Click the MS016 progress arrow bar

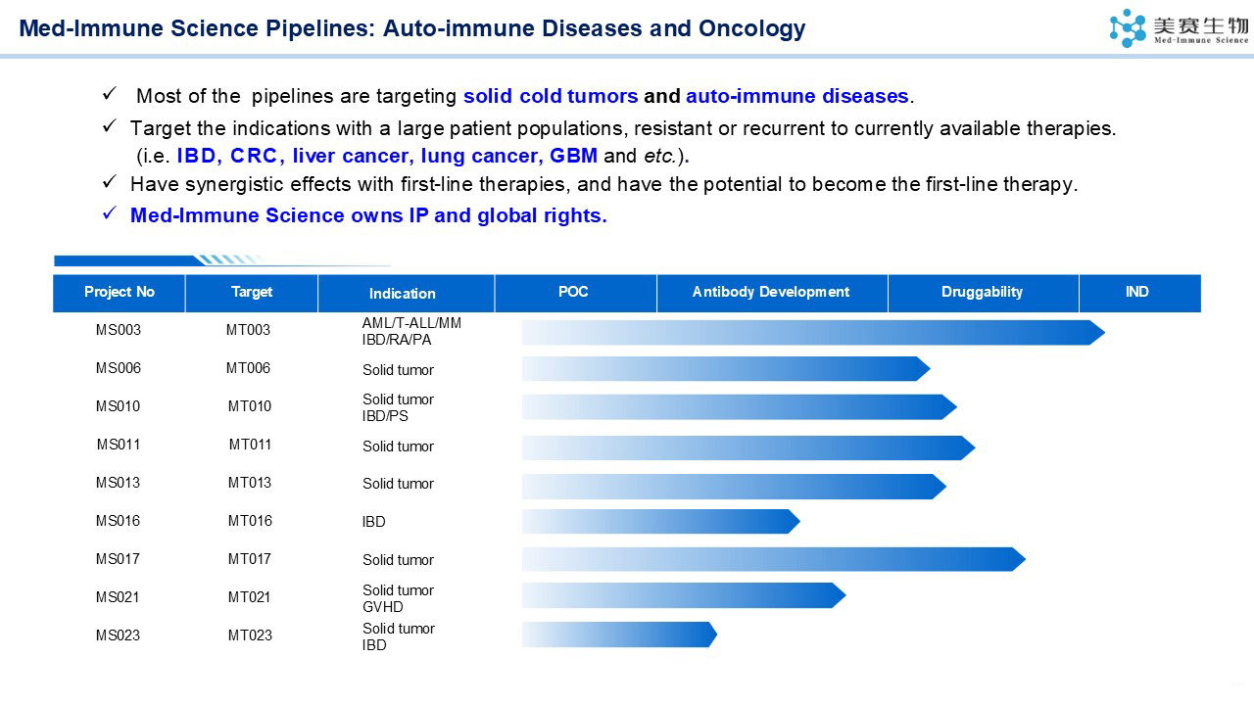pos(661,522)
